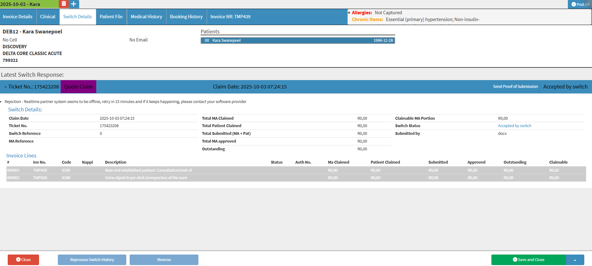Open the Invoice Details tab
Viewport: 592px width, 266px height.
point(18,17)
